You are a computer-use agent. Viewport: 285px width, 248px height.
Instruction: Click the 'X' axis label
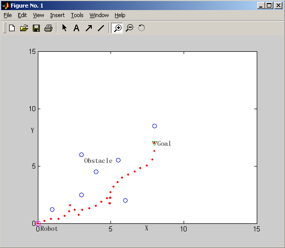146,228
